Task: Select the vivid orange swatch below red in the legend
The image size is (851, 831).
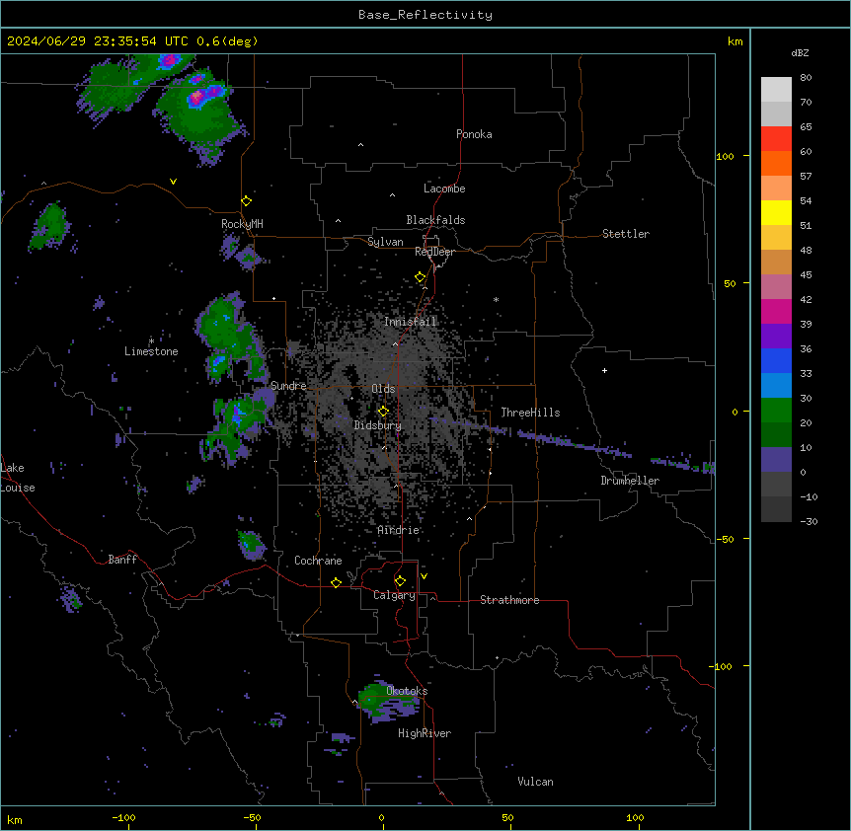Action: 776,163
